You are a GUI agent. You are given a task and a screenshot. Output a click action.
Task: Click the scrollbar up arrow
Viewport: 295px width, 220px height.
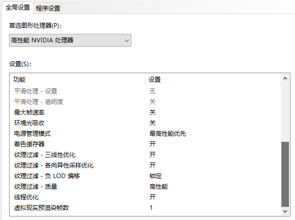285,79
